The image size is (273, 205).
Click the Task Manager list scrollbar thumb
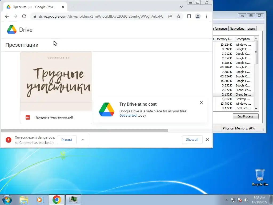pos(256,53)
